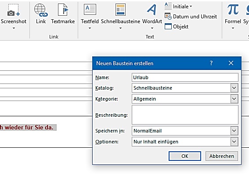
Task: Click the Schnellbausteine icon
Action: point(120,10)
